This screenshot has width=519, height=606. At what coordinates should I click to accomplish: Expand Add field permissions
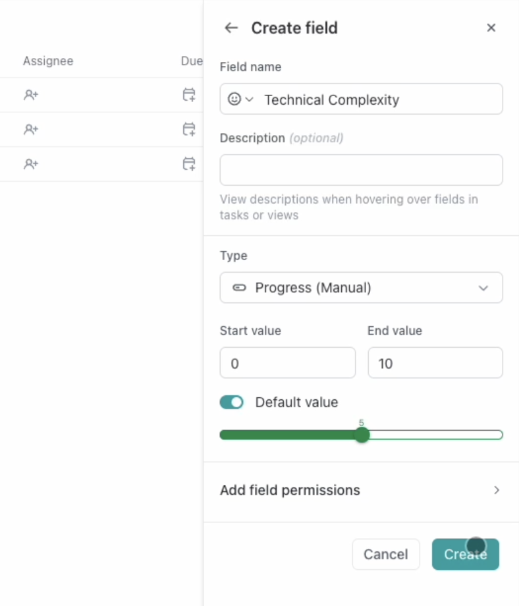(x=362, y=491)
